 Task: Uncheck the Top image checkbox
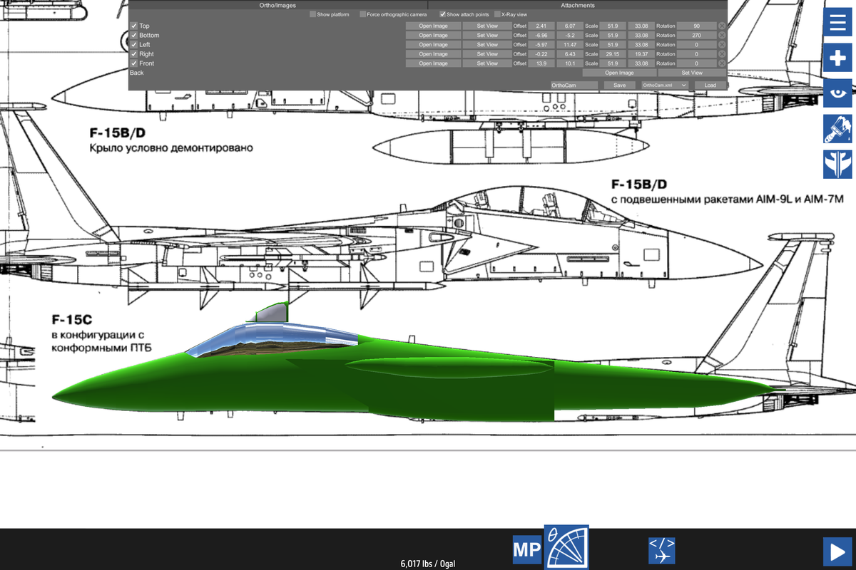tap(133, 26)
